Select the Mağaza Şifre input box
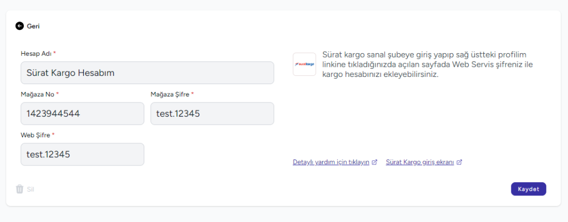Screen dimensions: 568x222 [x=212, y=113]
